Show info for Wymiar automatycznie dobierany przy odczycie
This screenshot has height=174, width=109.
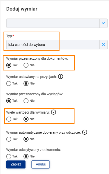pos(85,132)
